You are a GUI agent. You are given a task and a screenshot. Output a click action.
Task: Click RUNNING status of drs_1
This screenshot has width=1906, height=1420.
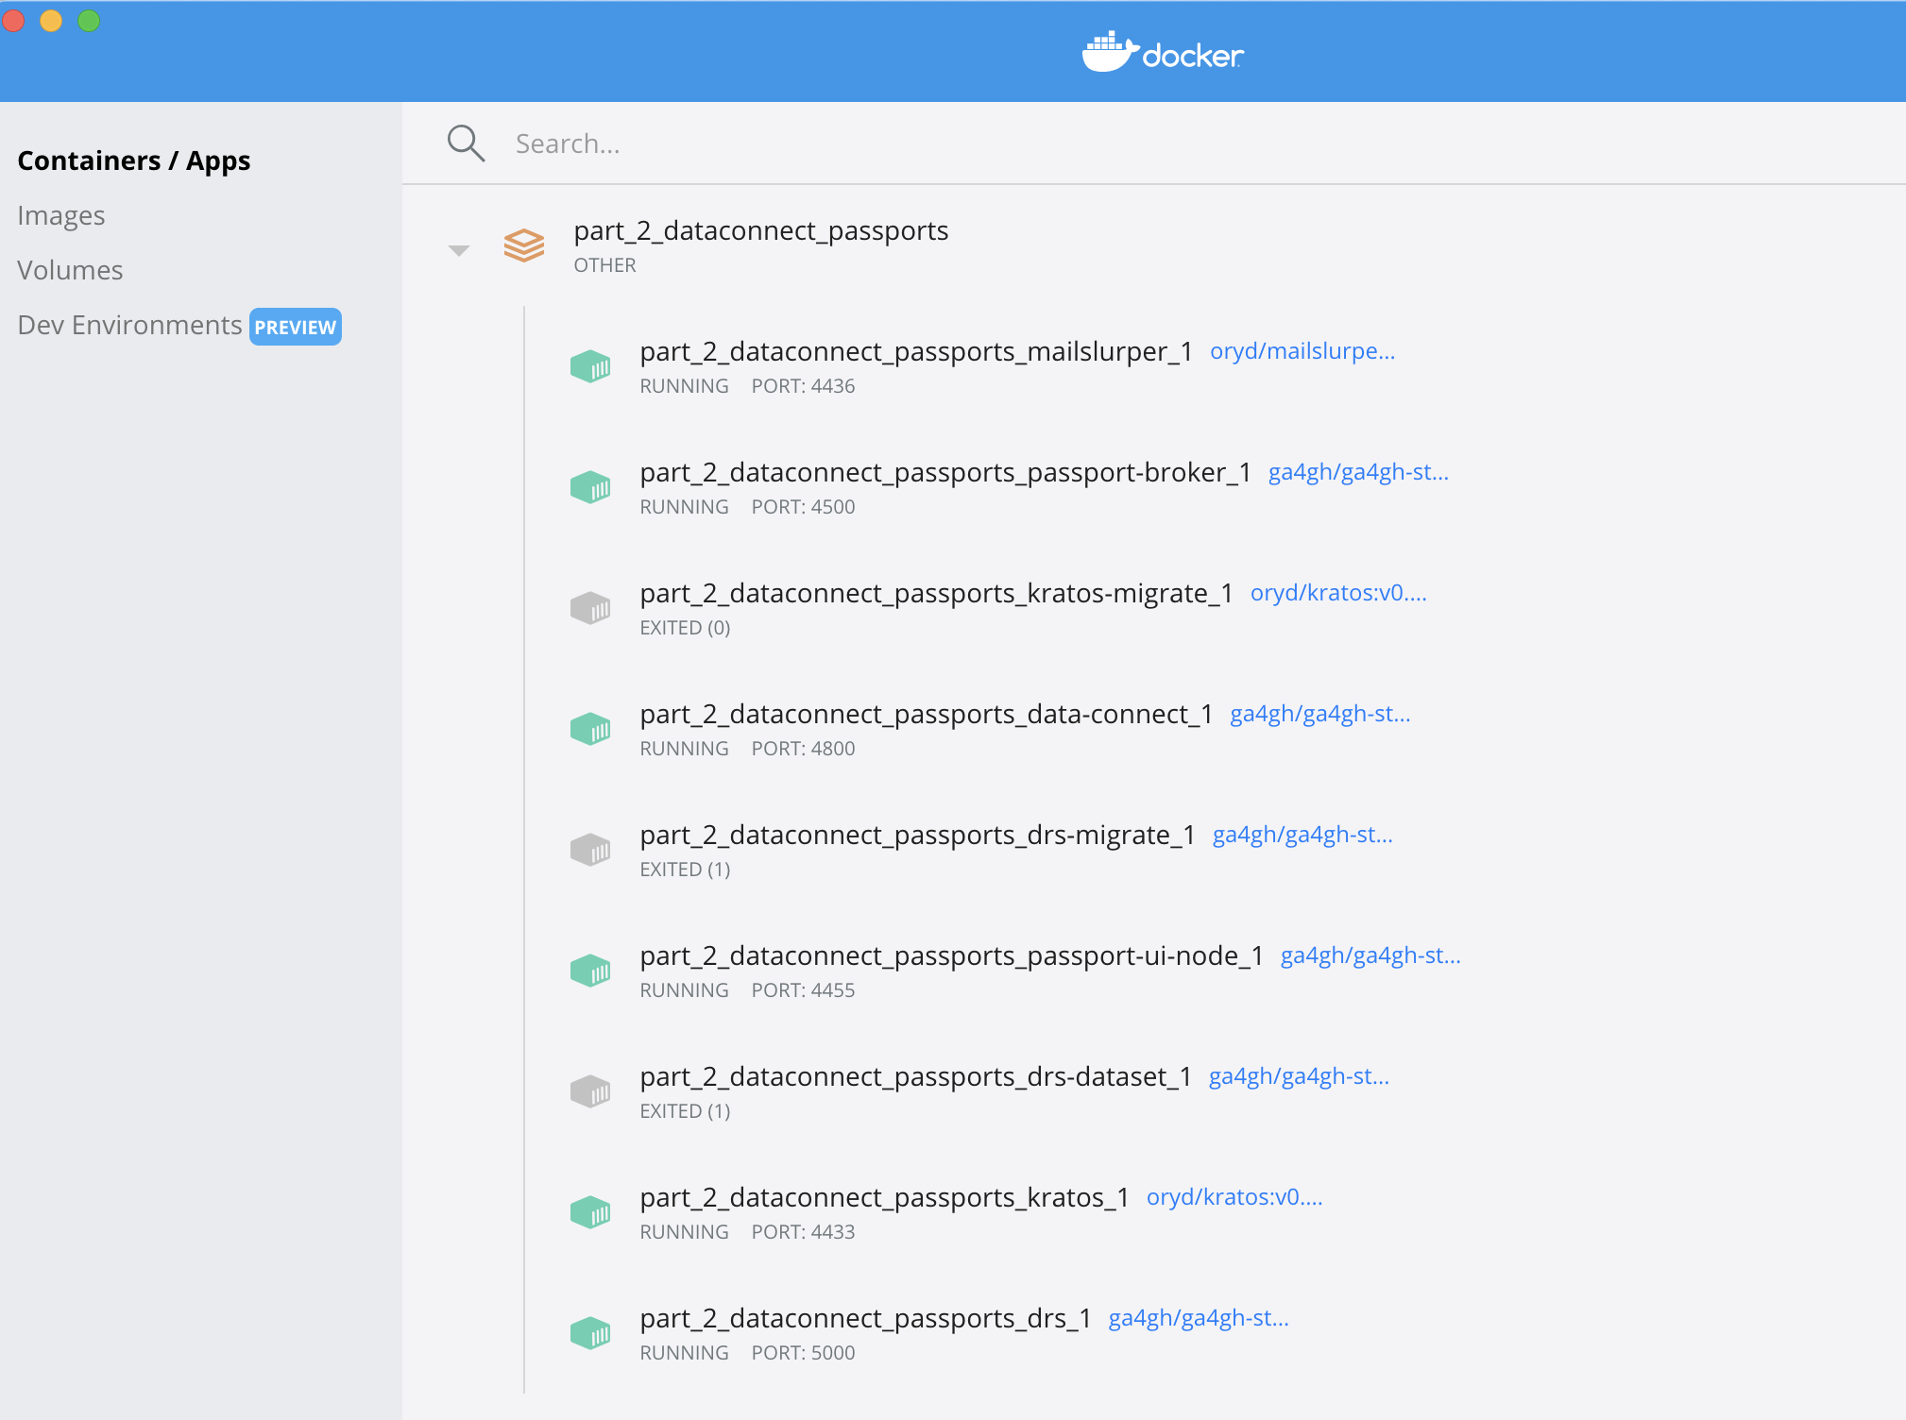click(x=684, y=1353)
